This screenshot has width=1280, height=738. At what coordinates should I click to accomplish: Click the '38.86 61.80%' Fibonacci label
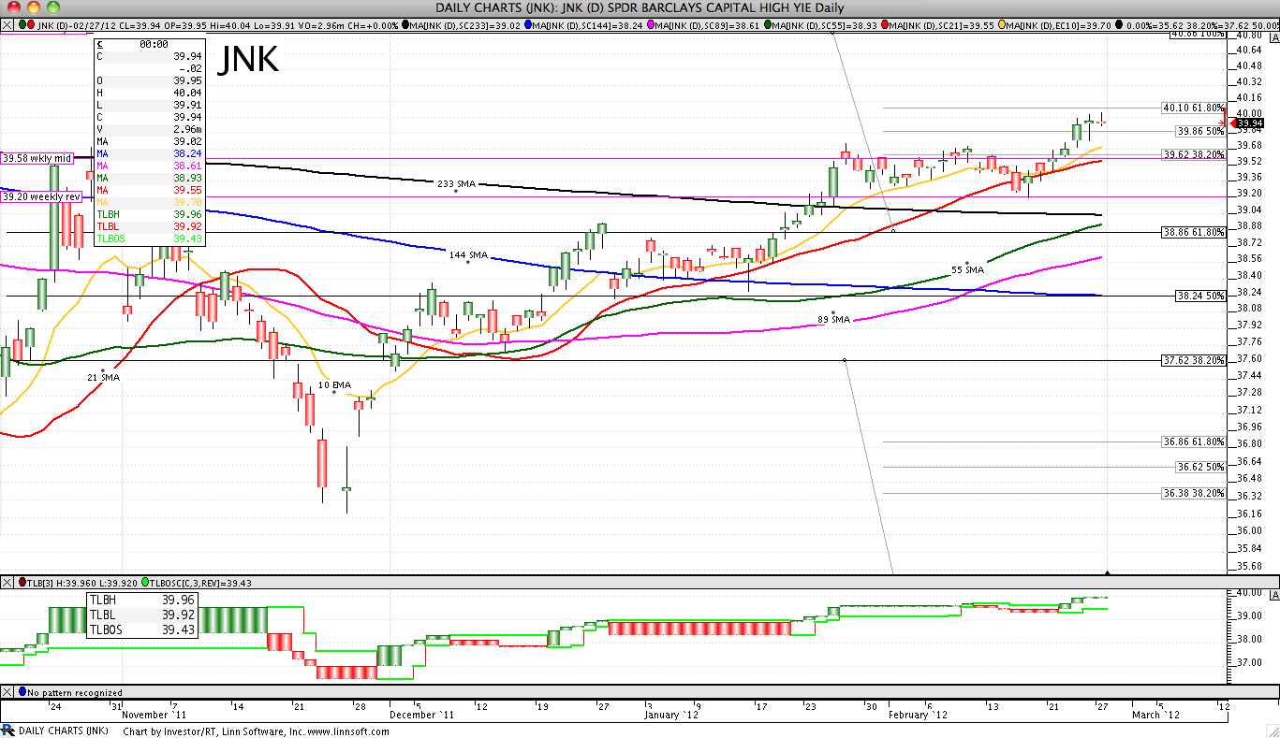(x=1193, y=231)
